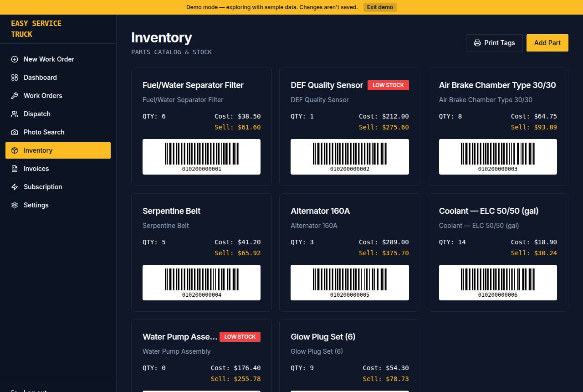
Task: Click the printer icon in Print Tags
Action: tap(477, 43)
